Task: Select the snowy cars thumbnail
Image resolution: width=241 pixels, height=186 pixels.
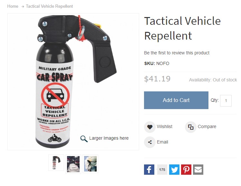Action: pos(73,164)
